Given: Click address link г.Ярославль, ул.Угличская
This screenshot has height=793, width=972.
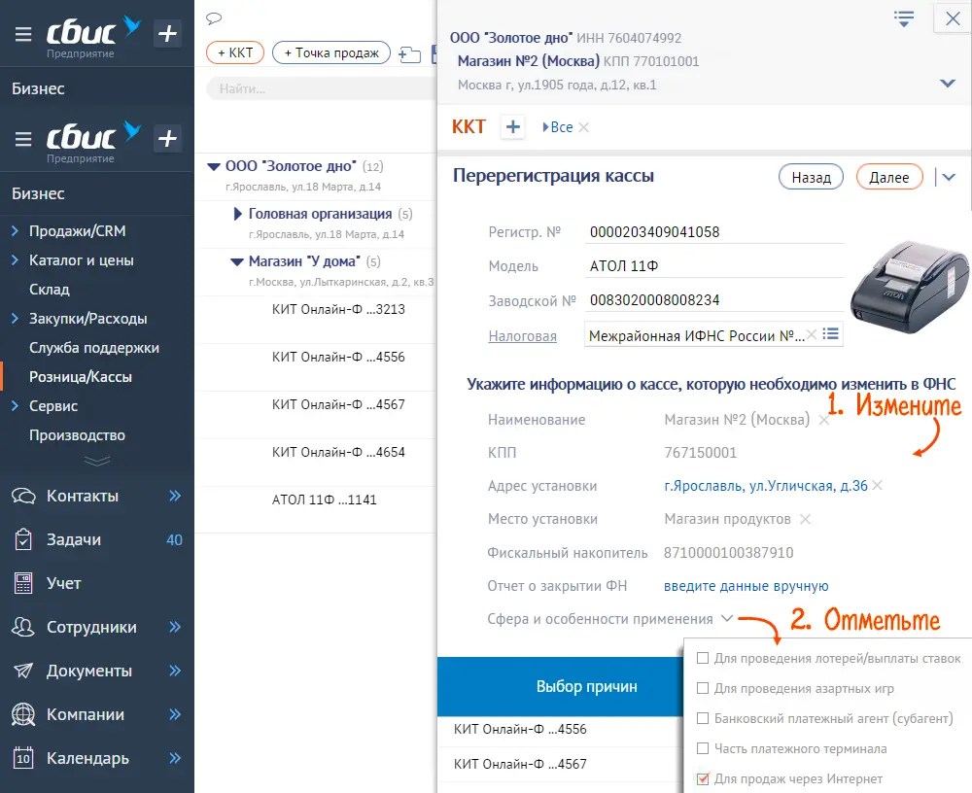Looking at the screenshot, I should pyautogui.click(x=766, y=486).
